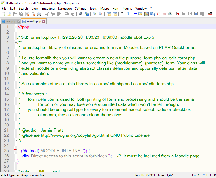Open Find dialog via binoculars icon
The height and width of the screenshot is (178, 216).
coord(81,14)
